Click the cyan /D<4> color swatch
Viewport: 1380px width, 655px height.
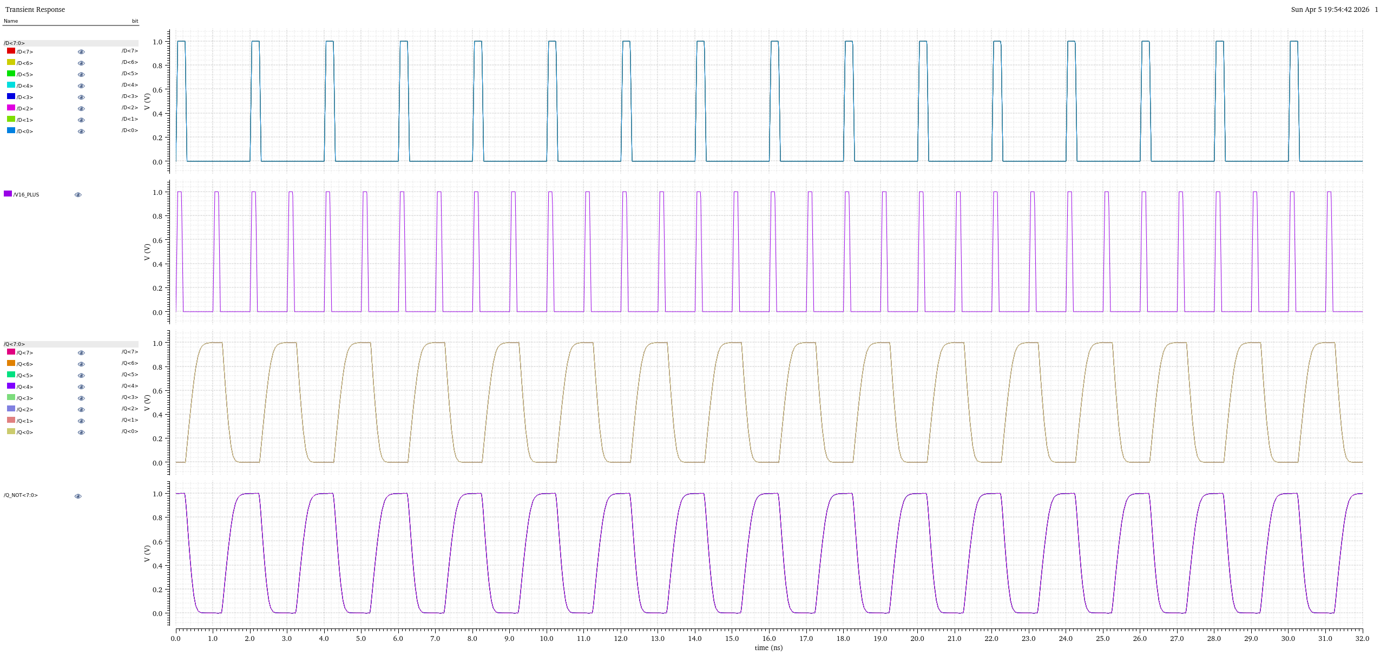pyautogui.click(x=11, y=85)
